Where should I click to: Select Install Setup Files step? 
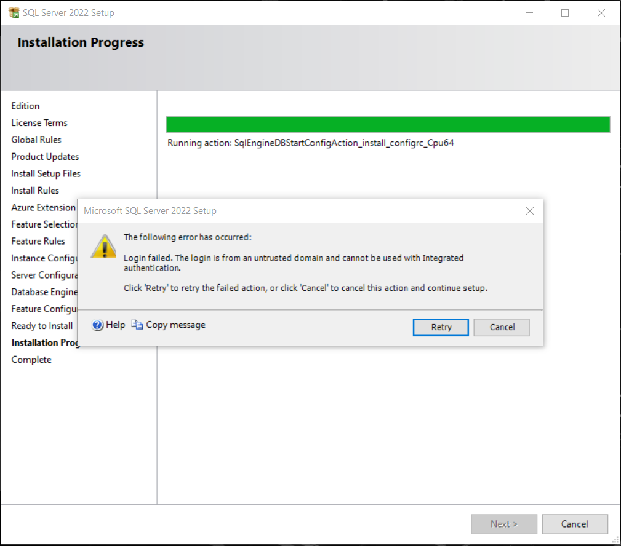click(x=46, y=173)
